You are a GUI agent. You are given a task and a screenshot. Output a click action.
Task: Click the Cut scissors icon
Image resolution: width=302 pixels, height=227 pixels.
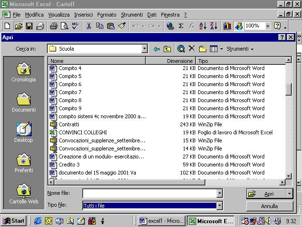click(x=89, y=26)
